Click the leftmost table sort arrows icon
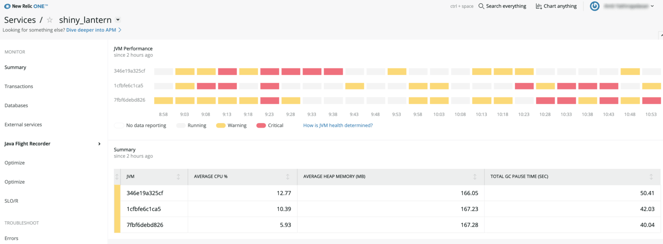 pyautogui.click(x=117, y=176)
